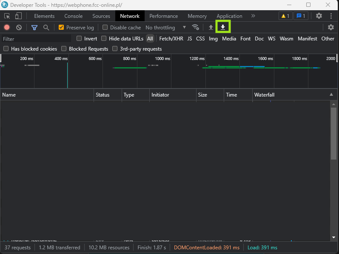
Task: Open the network search magnifier
Action: pyautogui.click(x=46, y=27)
